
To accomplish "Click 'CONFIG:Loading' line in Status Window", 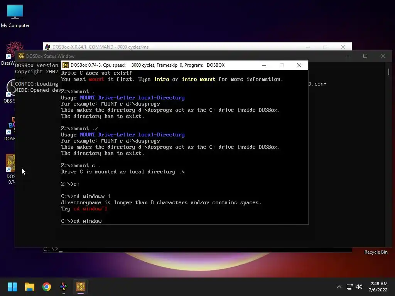I will (x=37, y=84).
